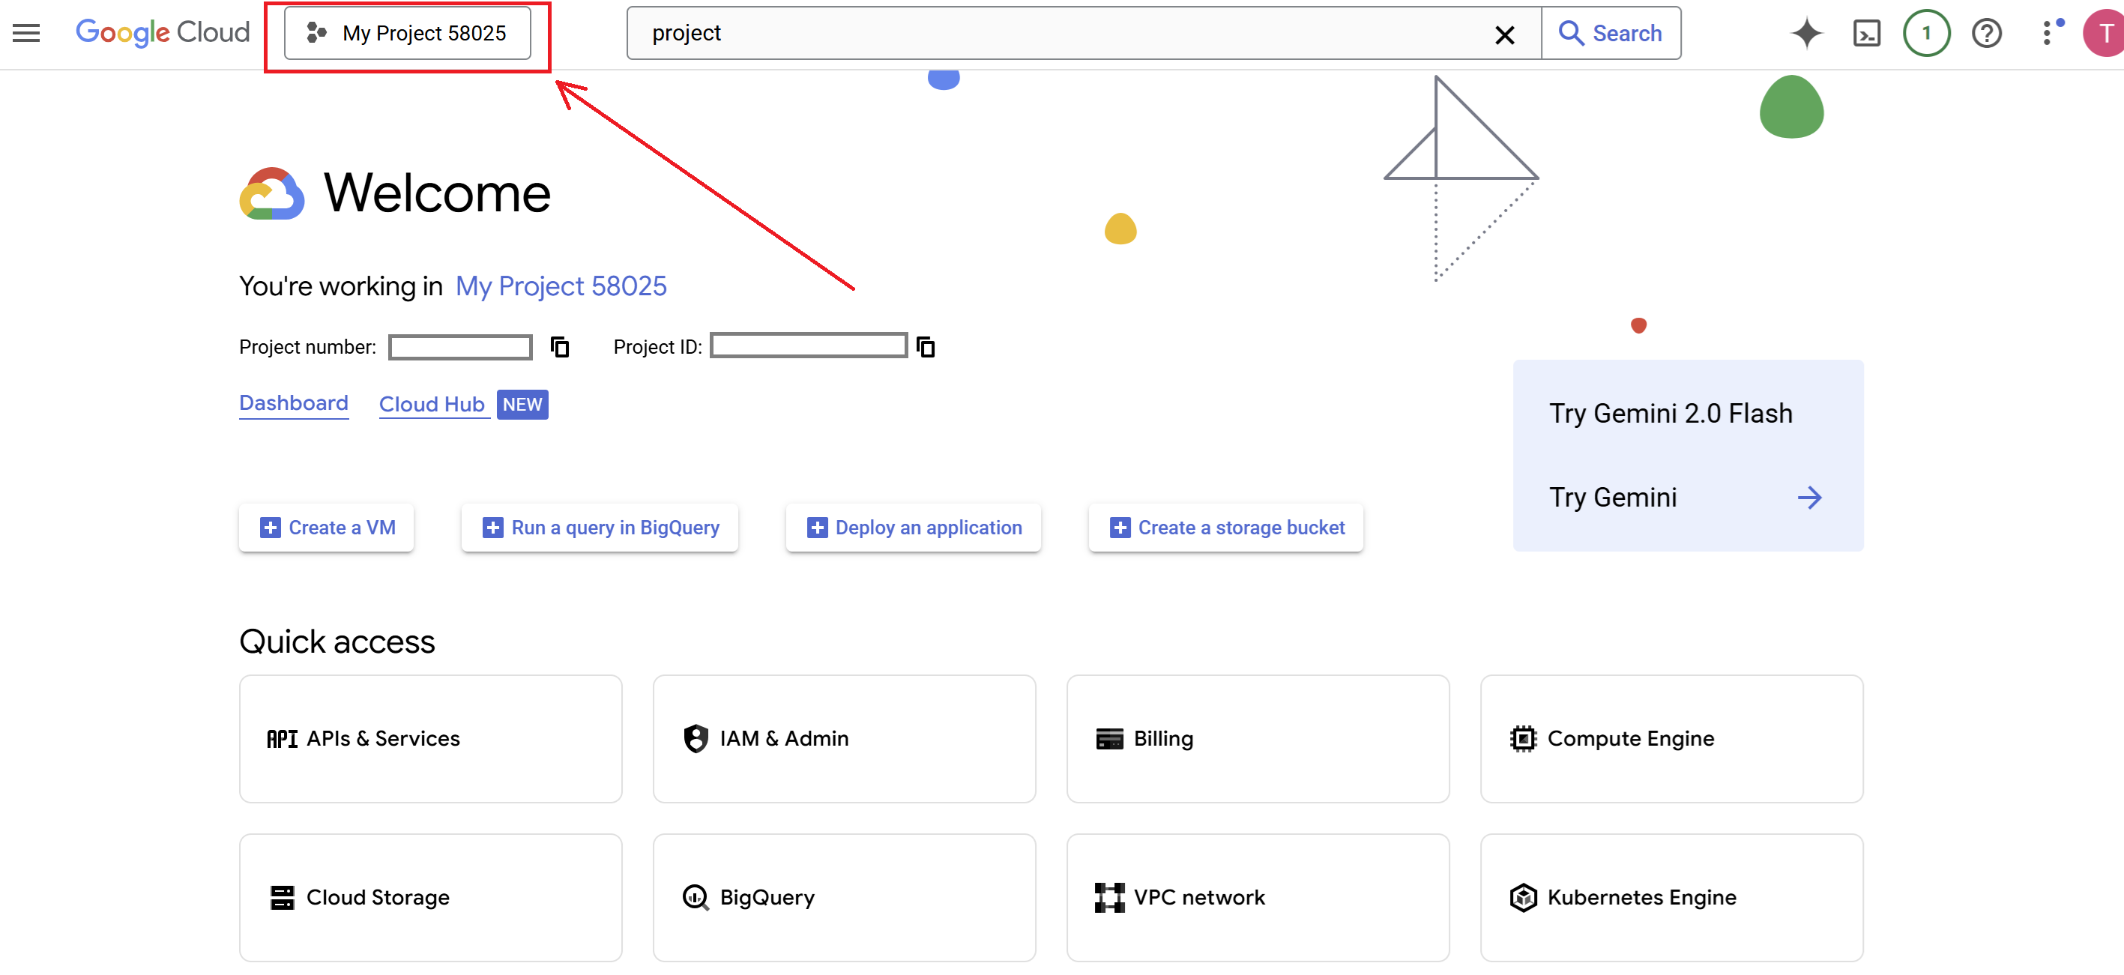Open the three-dot settings and utilities menu

coord(2048,33)
